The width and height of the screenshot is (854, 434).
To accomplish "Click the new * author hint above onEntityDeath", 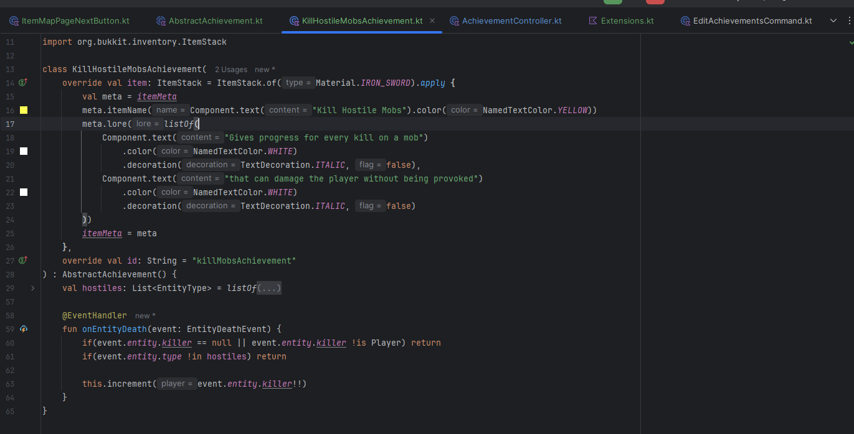I will click(145, 316).
